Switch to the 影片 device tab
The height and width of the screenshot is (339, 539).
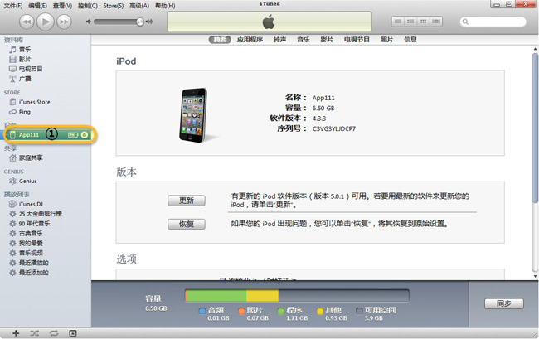(x=327, y=40)
